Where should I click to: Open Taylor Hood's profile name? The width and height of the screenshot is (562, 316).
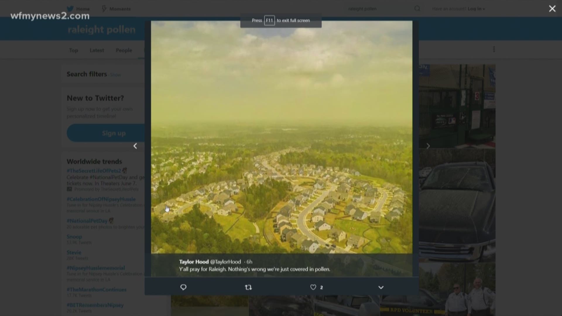(194, 262)
